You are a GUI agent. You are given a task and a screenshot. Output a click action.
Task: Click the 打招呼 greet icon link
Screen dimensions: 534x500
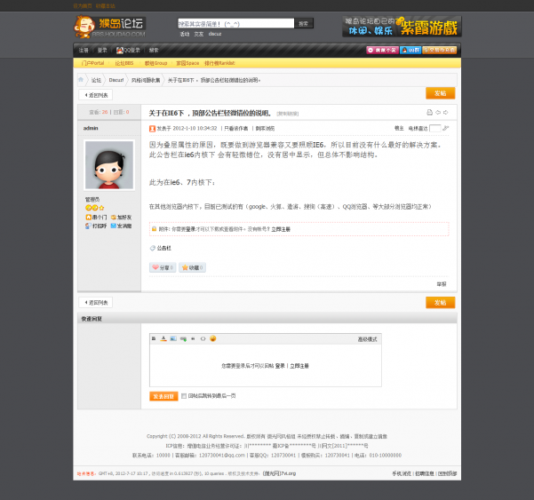96,226
